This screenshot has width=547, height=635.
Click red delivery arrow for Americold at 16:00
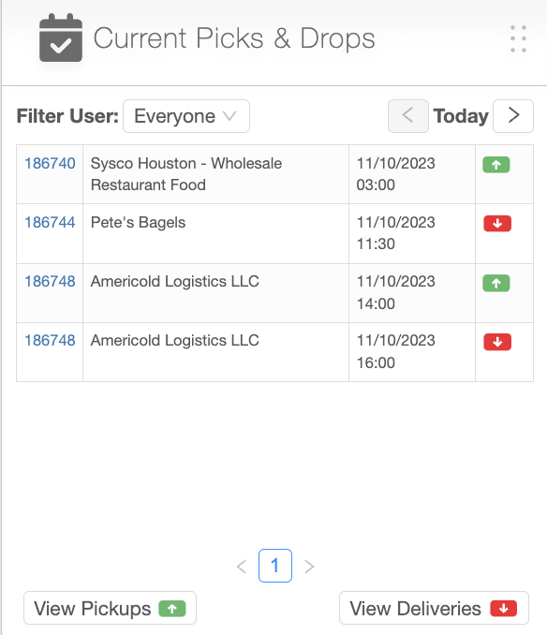[497, 342]
